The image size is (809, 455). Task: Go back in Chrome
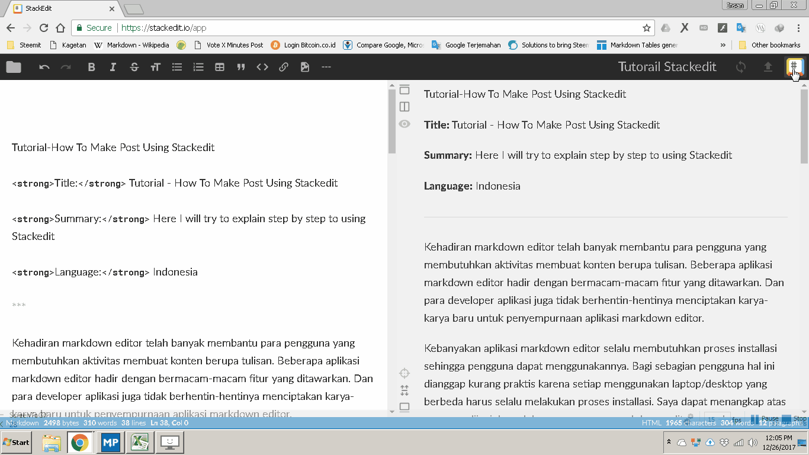click(11, 28)
